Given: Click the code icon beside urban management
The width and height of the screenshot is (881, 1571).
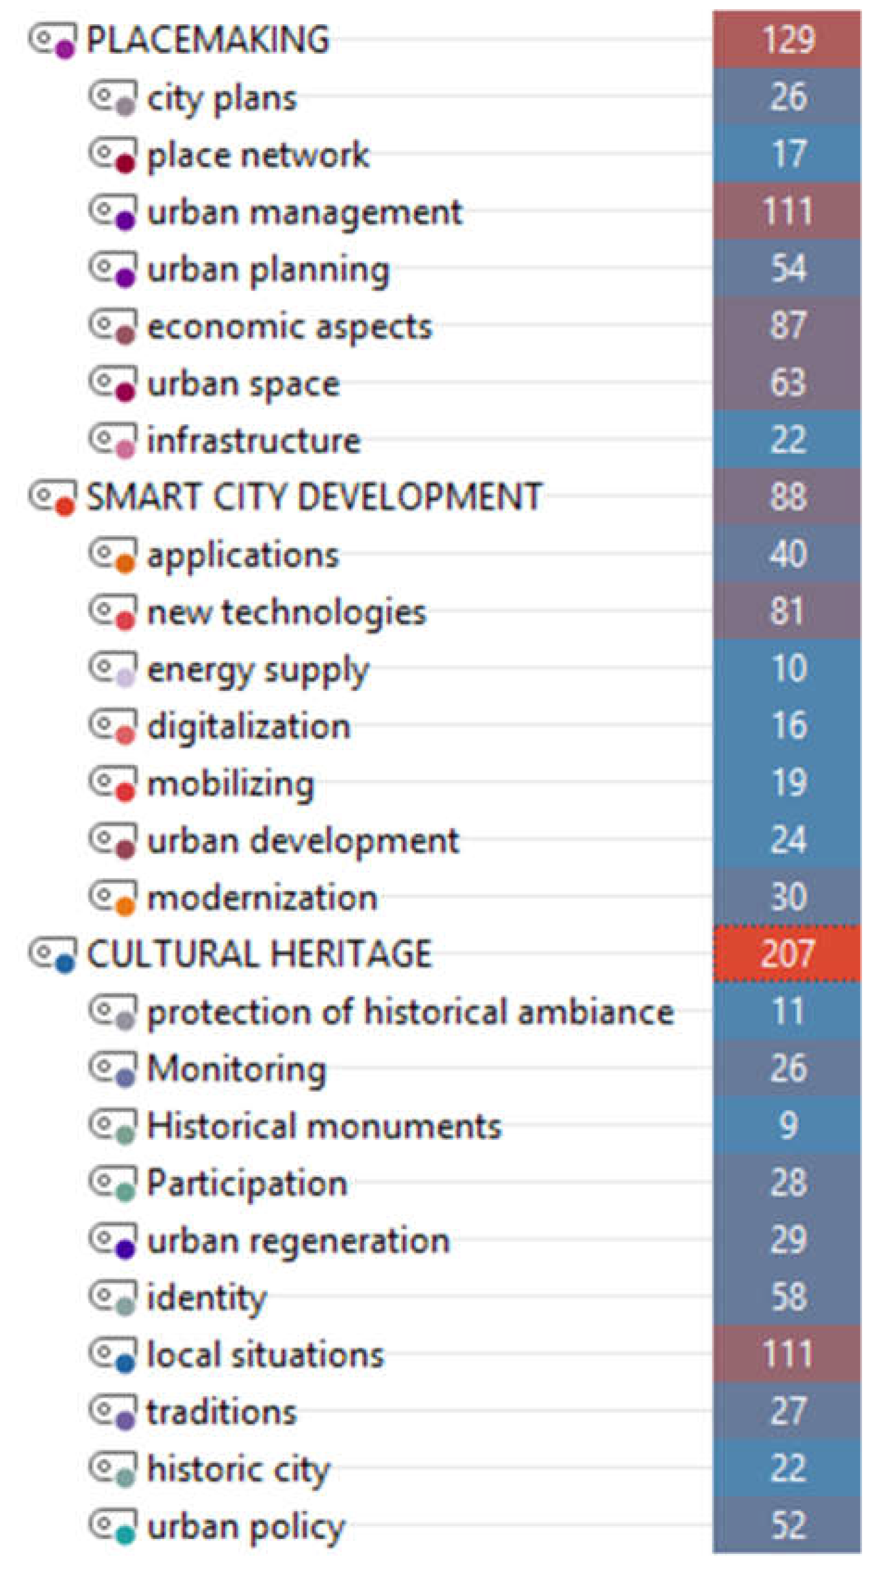Looking at the screenshot, I should click(113, 212).
